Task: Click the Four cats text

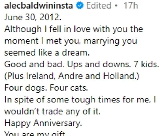Action: pos(69,88)
